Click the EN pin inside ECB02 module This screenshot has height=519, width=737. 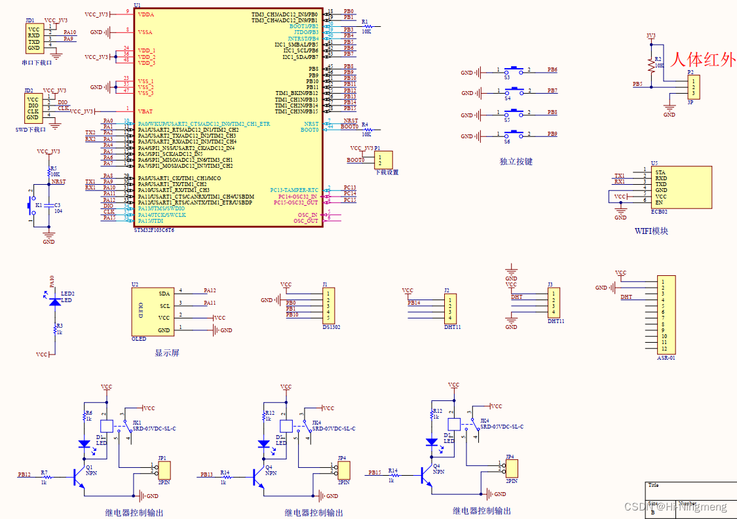(660, 202)
